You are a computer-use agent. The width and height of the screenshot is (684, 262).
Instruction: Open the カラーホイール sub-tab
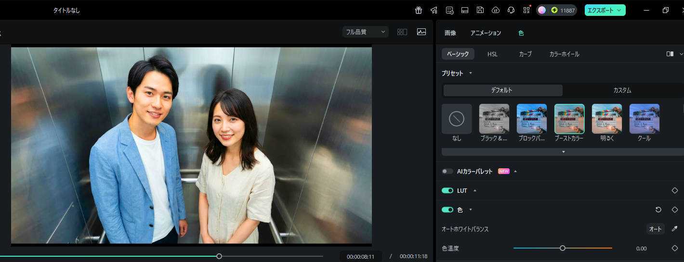pos(565,54)
